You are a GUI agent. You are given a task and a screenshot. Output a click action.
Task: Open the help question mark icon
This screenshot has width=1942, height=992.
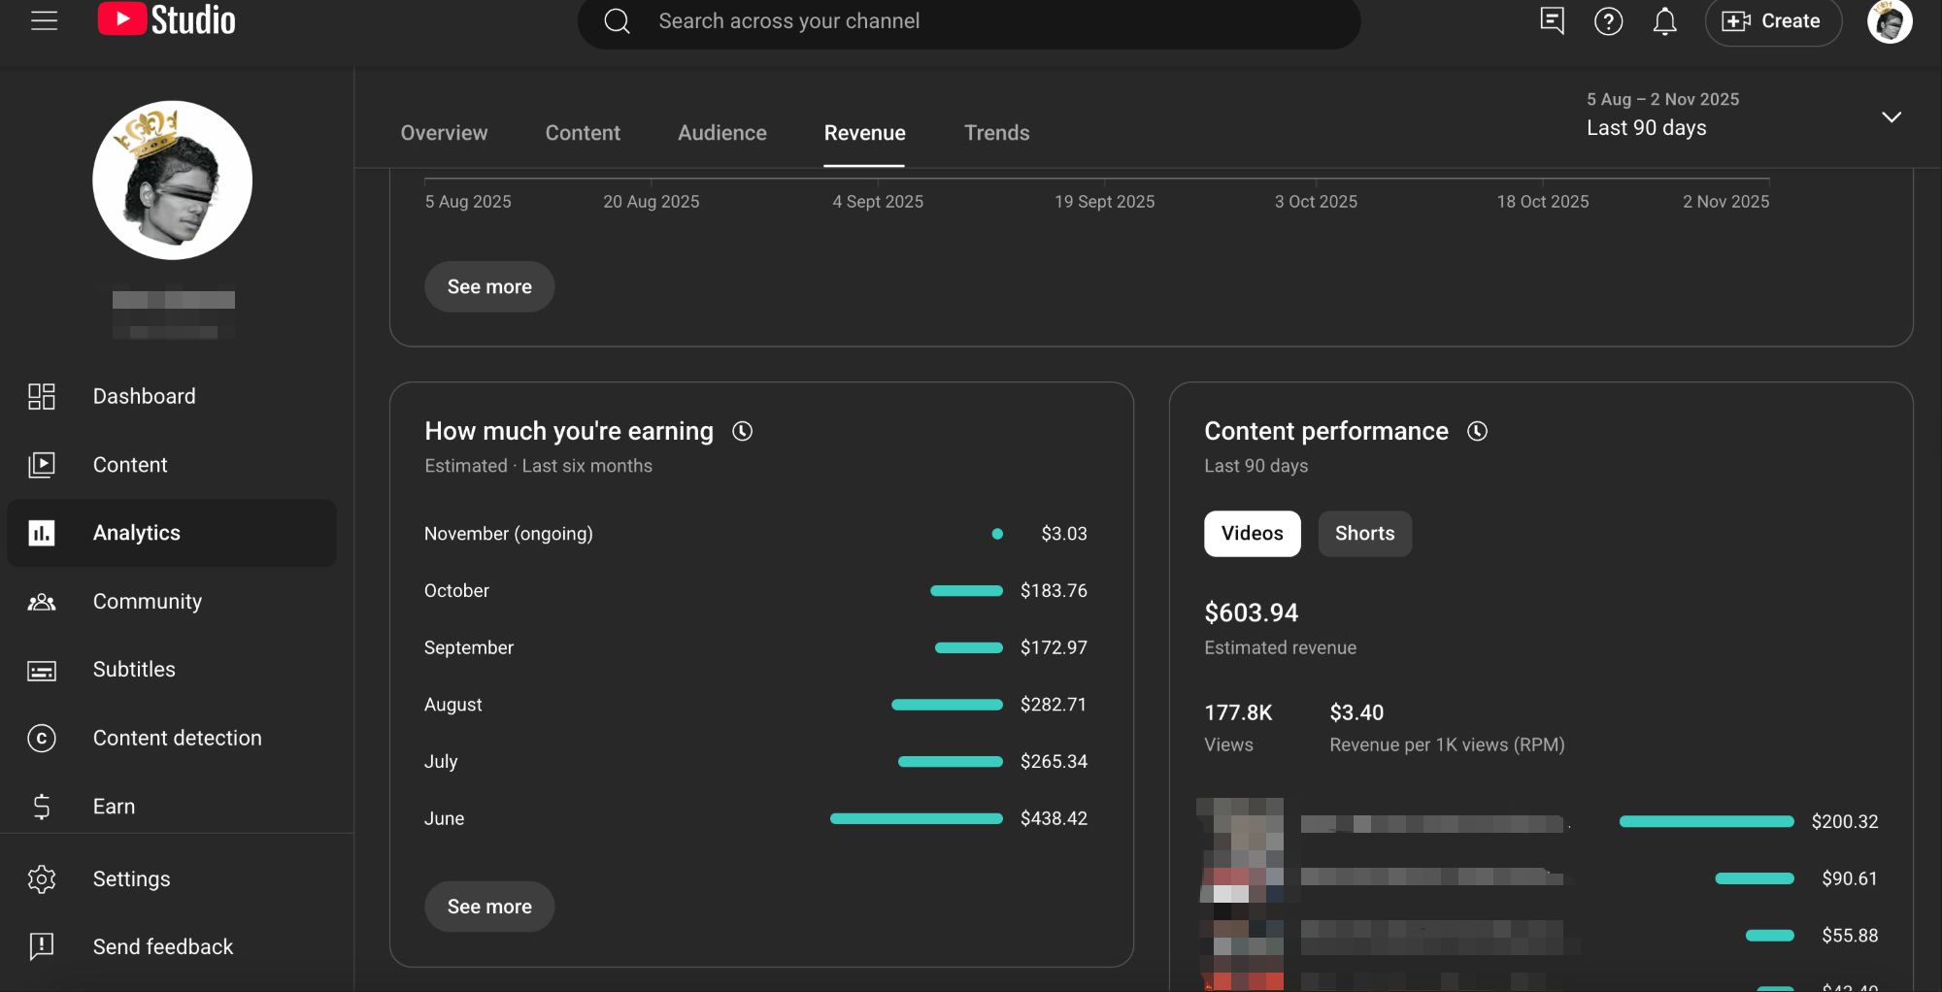[x=1608, y=21]
